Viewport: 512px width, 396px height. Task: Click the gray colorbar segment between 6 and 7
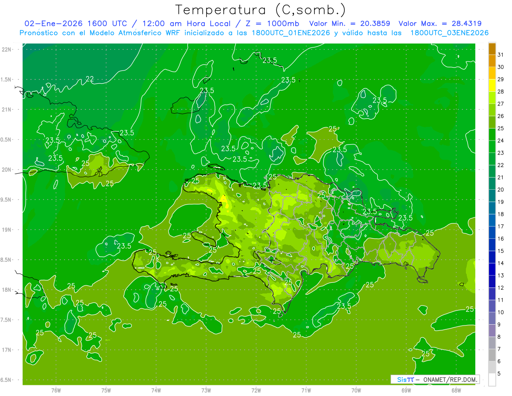(x=492, y=355)
